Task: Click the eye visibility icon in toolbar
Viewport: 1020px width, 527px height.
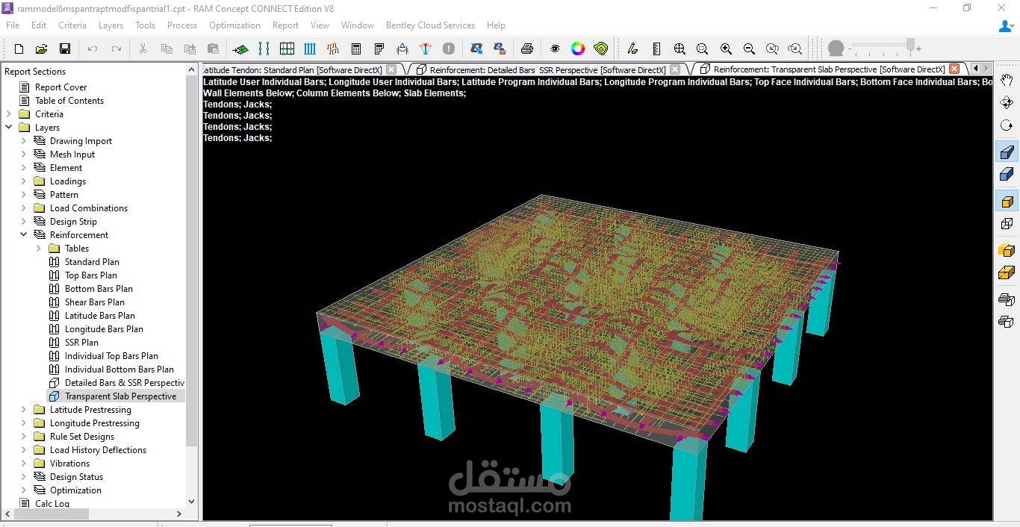Action: 555,49
